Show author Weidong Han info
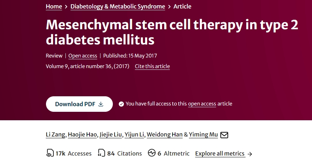312x164 pixels. (x=164, y=135)
